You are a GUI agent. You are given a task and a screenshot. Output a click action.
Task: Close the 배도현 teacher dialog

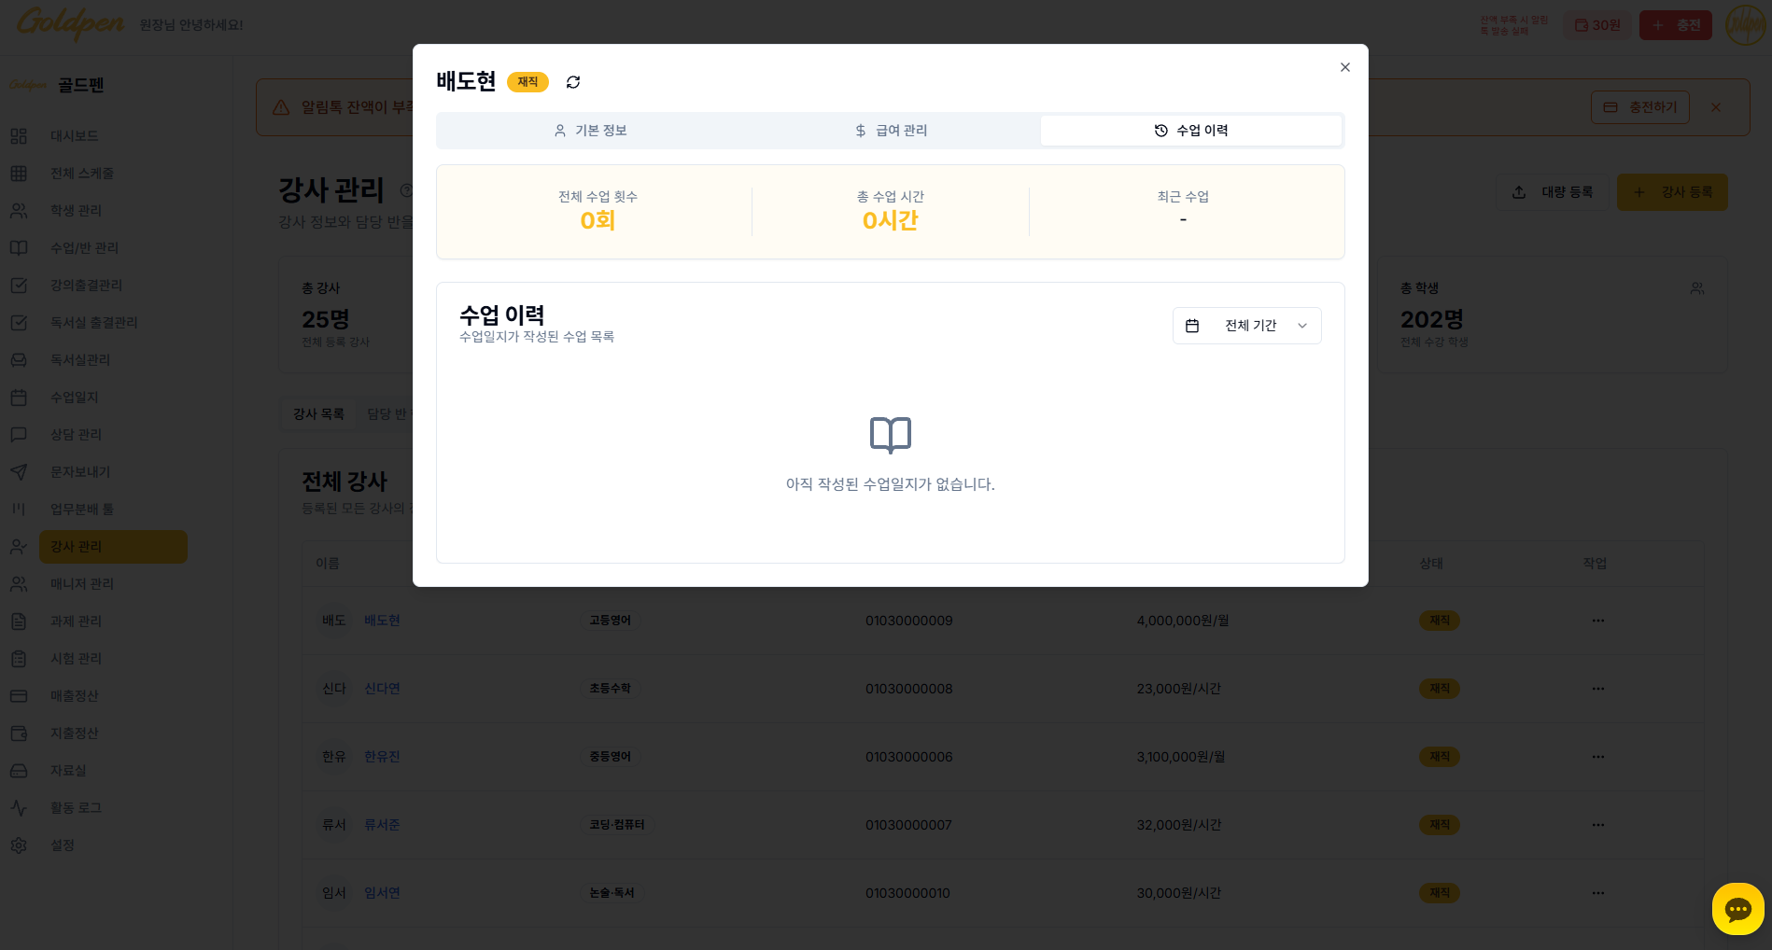point(1344,67)
